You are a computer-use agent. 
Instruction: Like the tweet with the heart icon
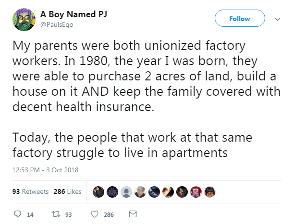tap(95, 214)
